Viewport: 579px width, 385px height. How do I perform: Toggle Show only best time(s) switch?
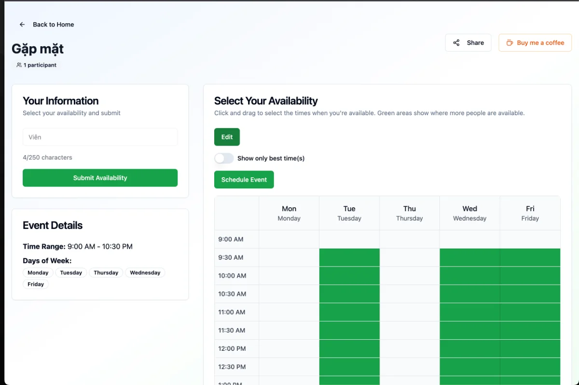224,159
